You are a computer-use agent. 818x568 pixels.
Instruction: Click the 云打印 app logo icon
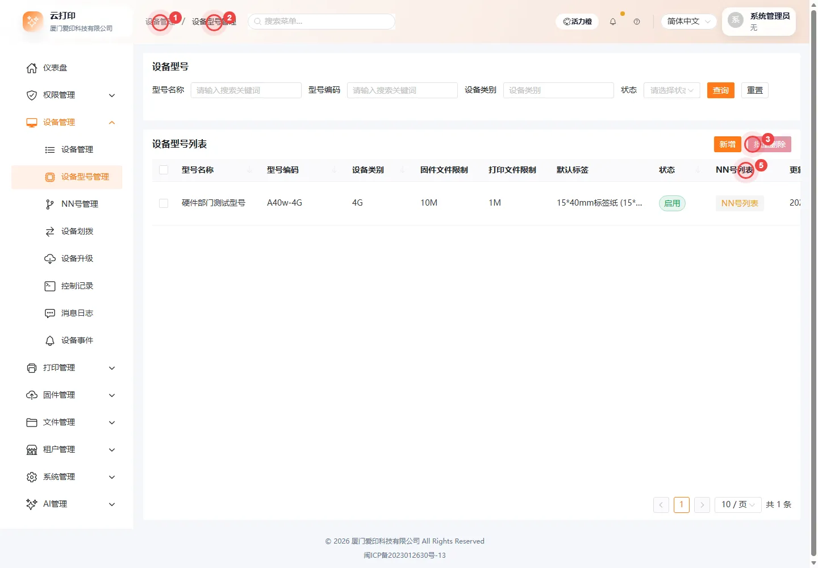33,22
